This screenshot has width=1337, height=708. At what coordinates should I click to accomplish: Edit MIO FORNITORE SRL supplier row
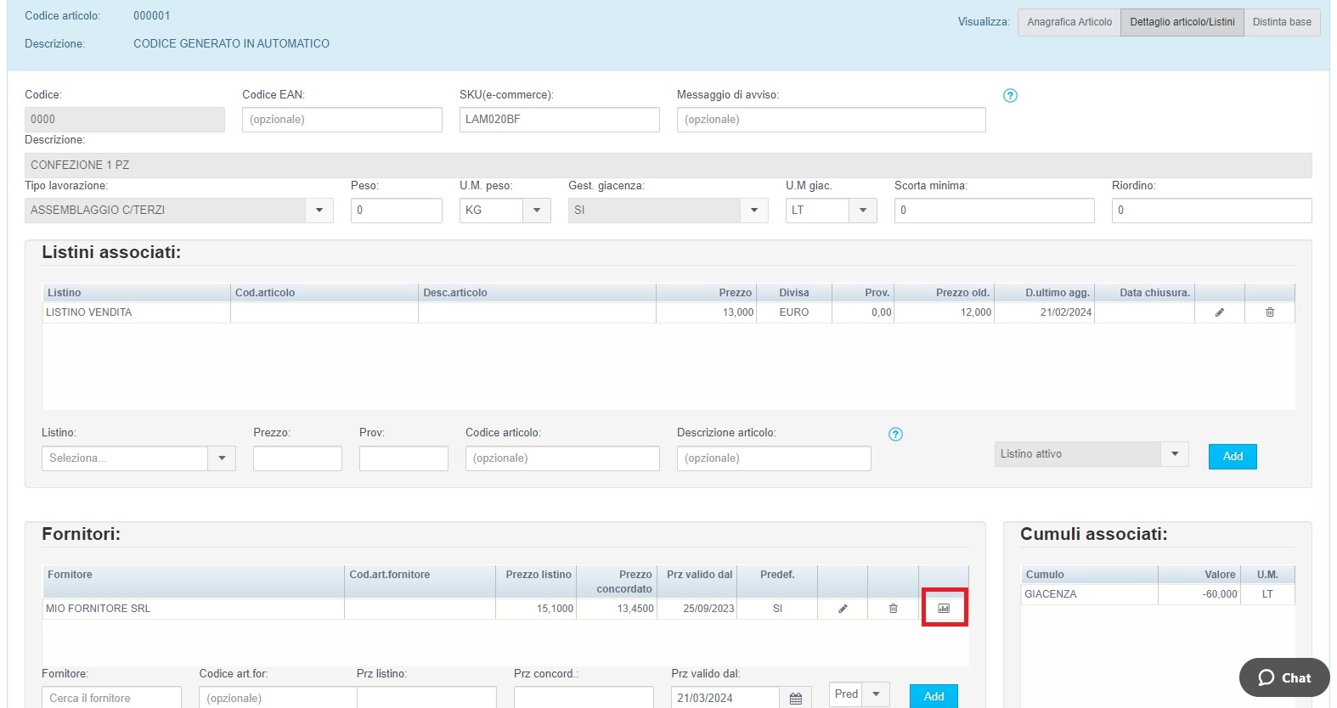click(x=843, y=609)
